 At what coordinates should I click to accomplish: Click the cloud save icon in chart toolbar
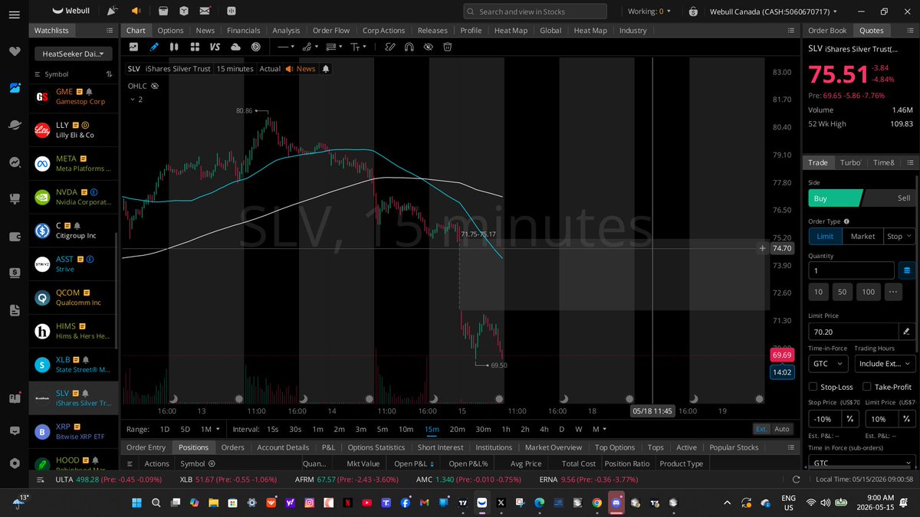tap(235, 47)
